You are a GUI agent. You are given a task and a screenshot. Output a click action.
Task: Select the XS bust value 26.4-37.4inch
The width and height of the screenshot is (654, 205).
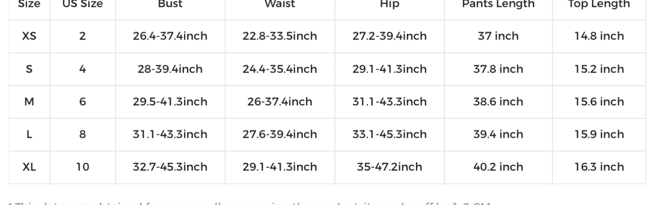pos(170,36)
